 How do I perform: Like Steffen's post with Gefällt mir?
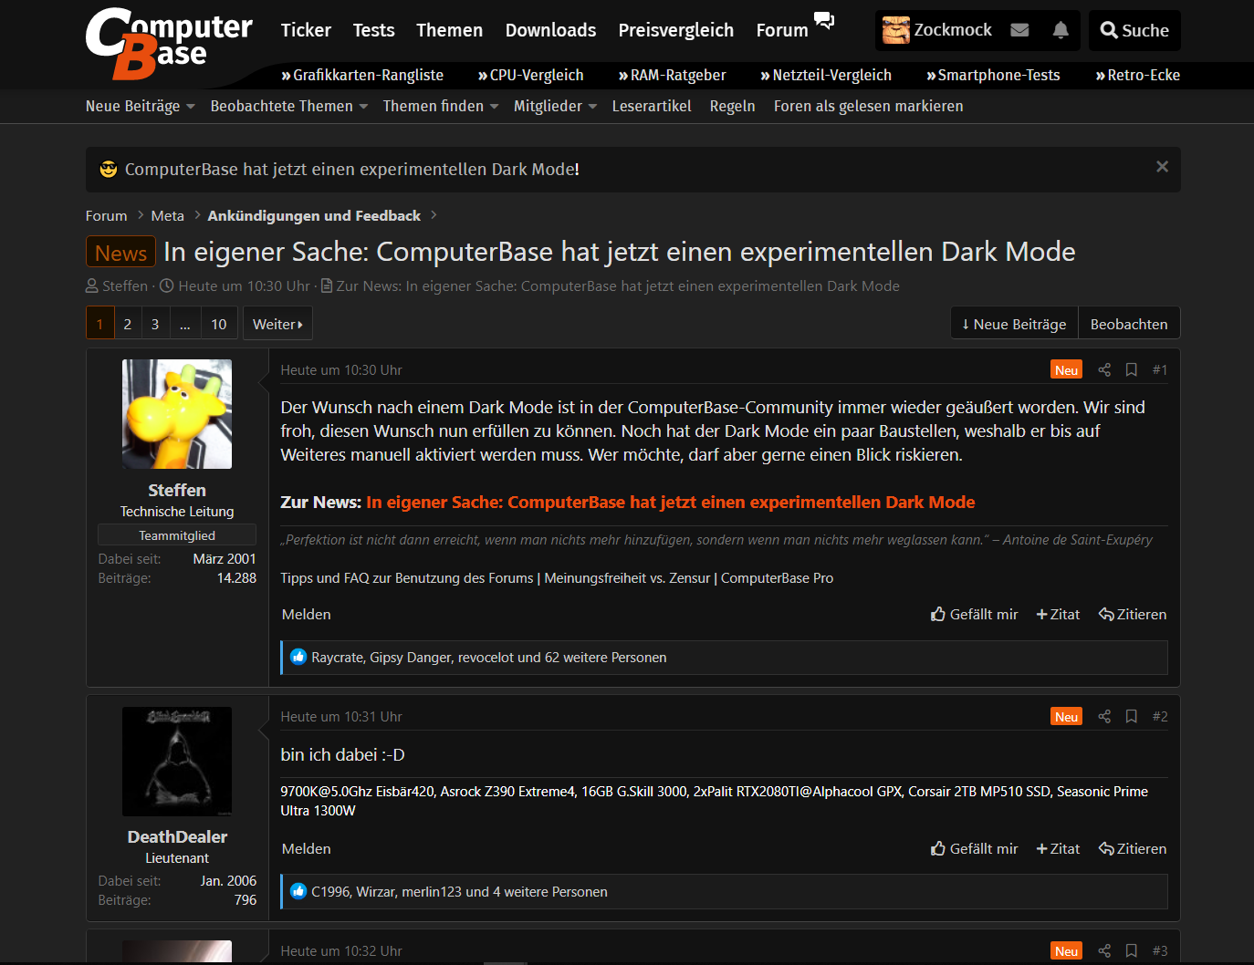coord(974,614)
